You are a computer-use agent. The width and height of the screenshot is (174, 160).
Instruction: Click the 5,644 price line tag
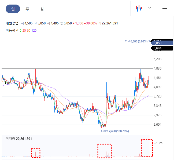pyautogui.click(x=162, y=48)
